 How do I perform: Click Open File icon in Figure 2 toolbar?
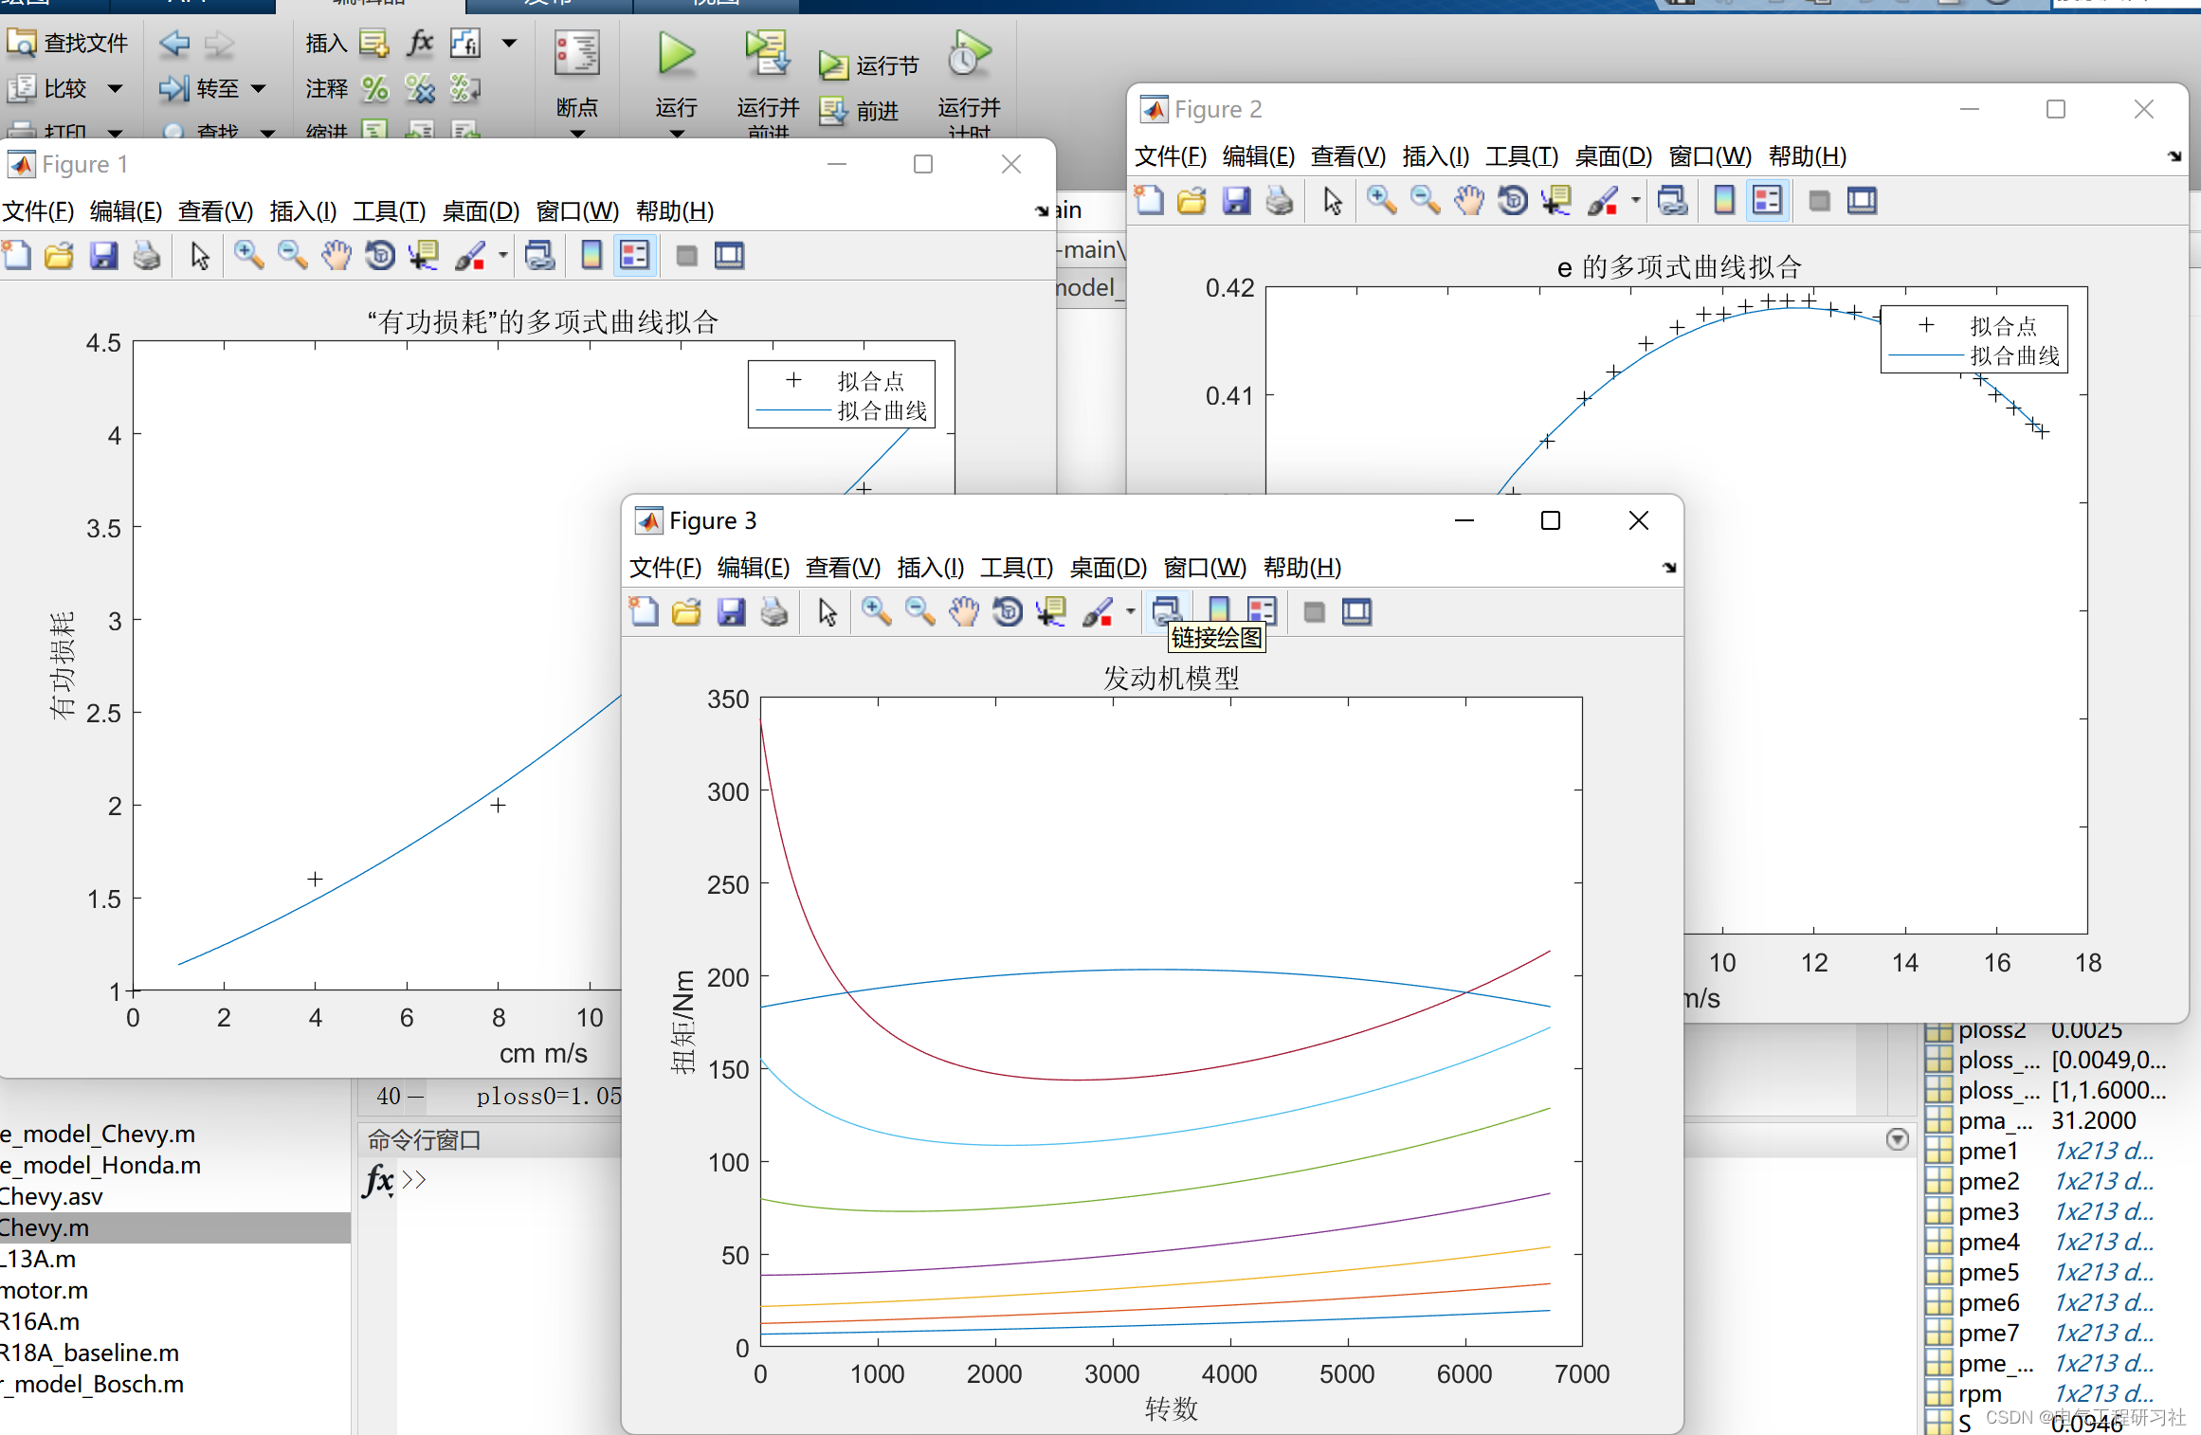(1191, 201)
